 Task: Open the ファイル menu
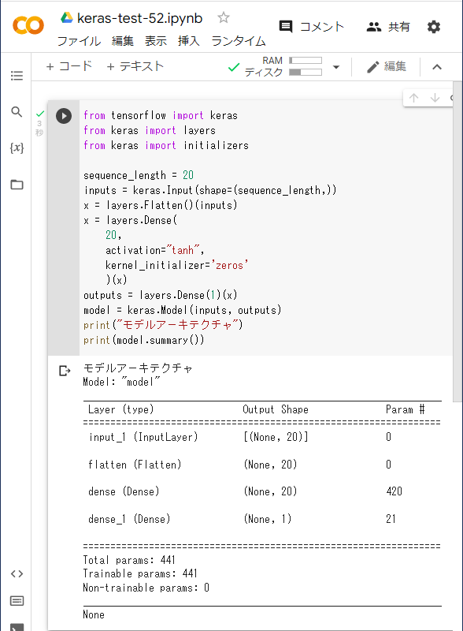(80, 41)
